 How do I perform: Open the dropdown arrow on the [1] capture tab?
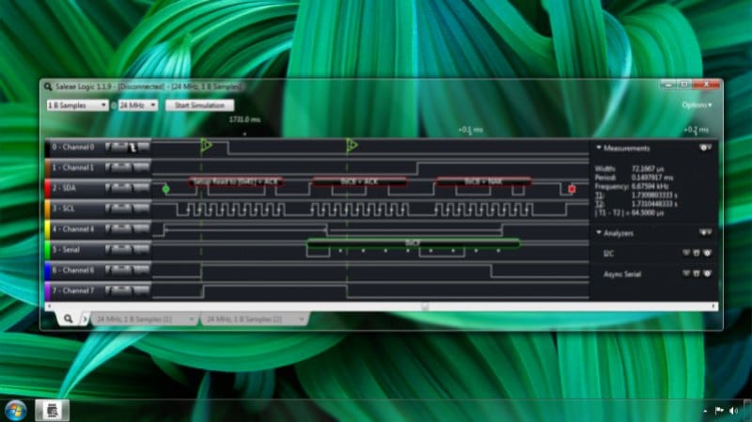(192, 319)
